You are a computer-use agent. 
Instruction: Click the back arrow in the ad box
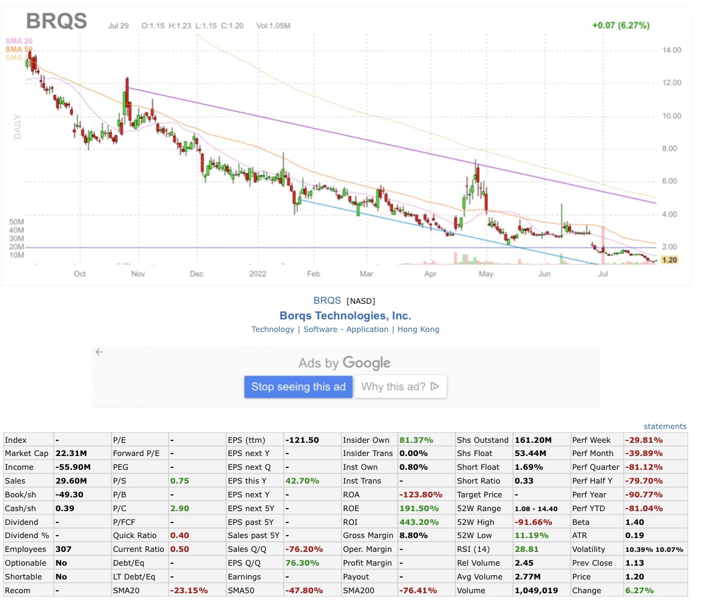tap(99, 352)
